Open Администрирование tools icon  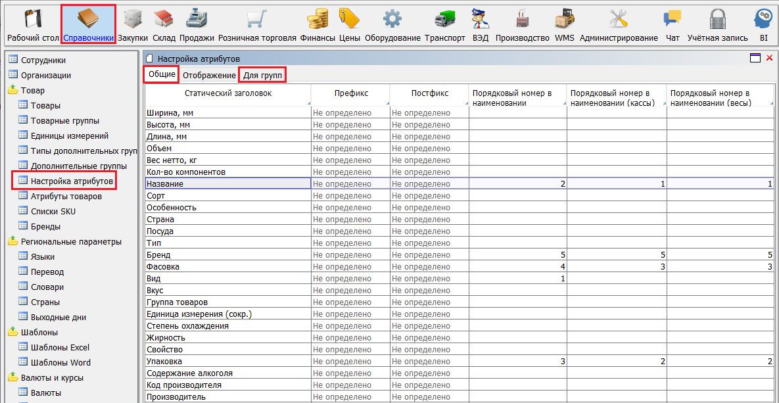click(x=618, y=18)
